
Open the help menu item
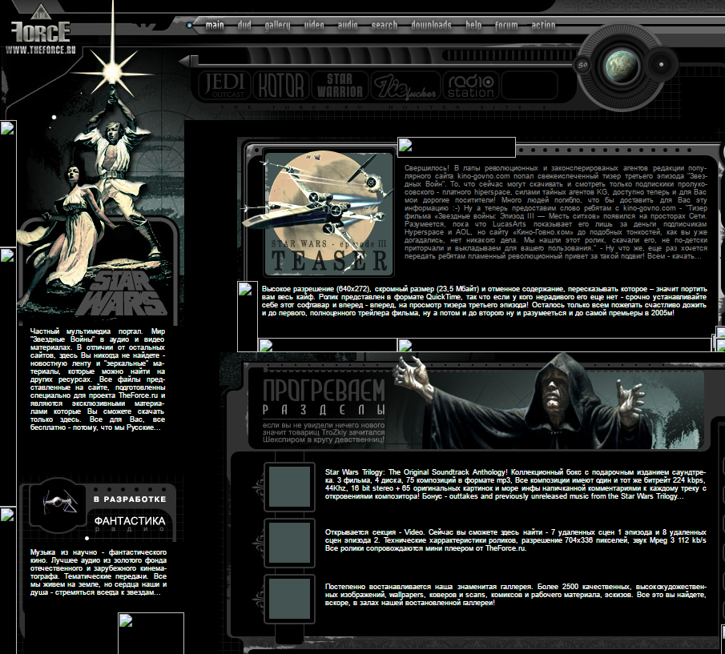[473, 25]
